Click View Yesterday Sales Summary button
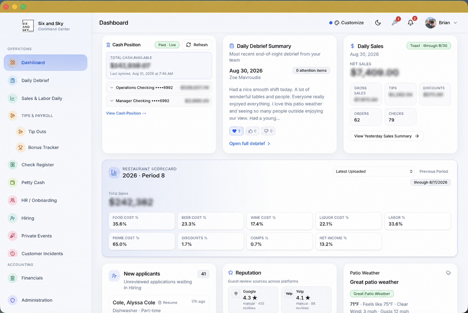Screen dimensions: 468x313 pyautogui.click(x=386, y=136)
